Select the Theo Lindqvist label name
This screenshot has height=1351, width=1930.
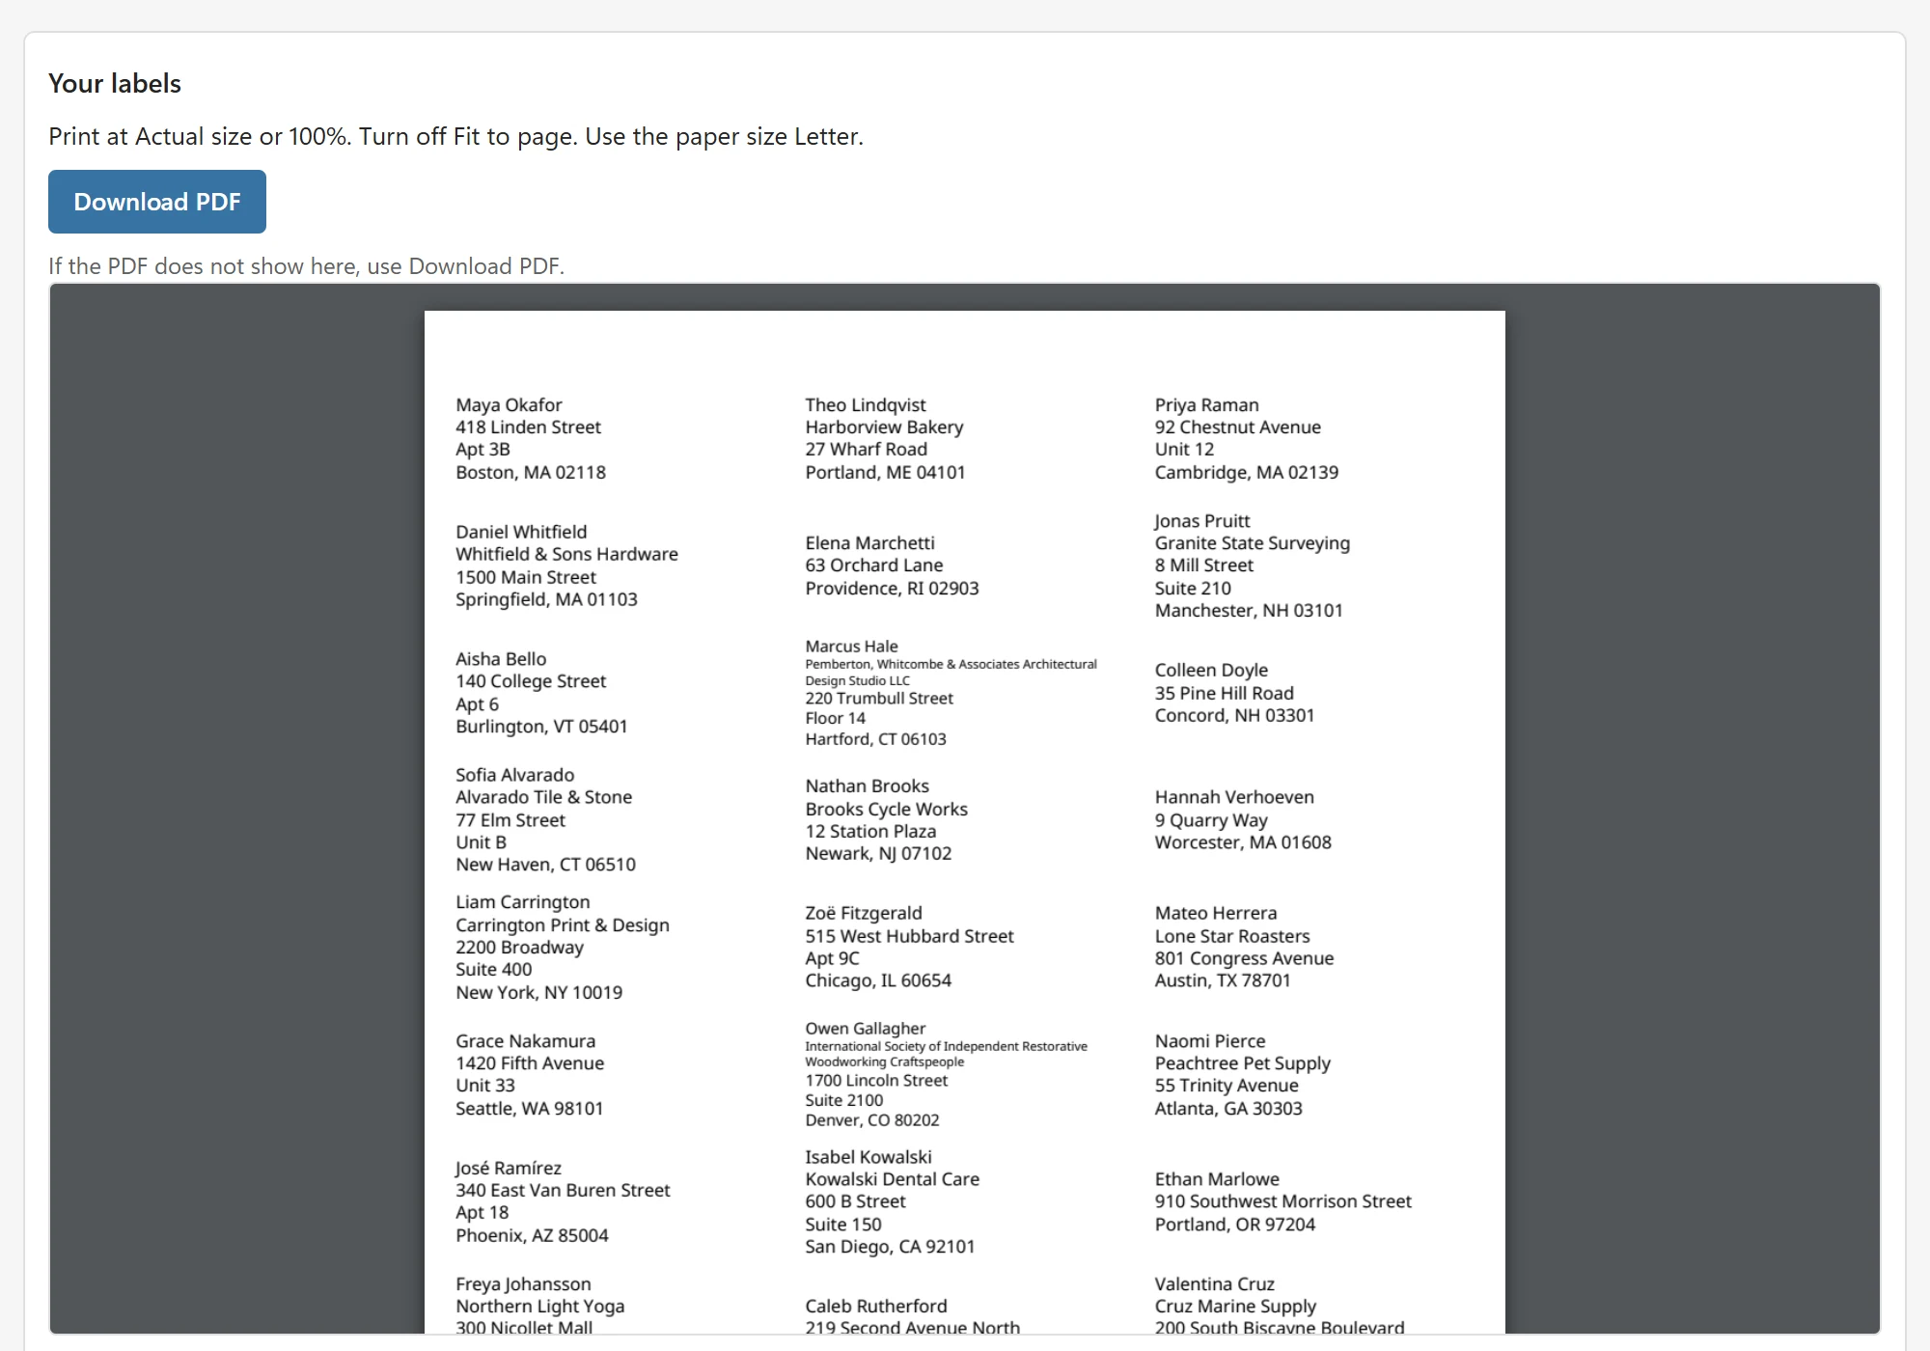[x=866, y=405]
